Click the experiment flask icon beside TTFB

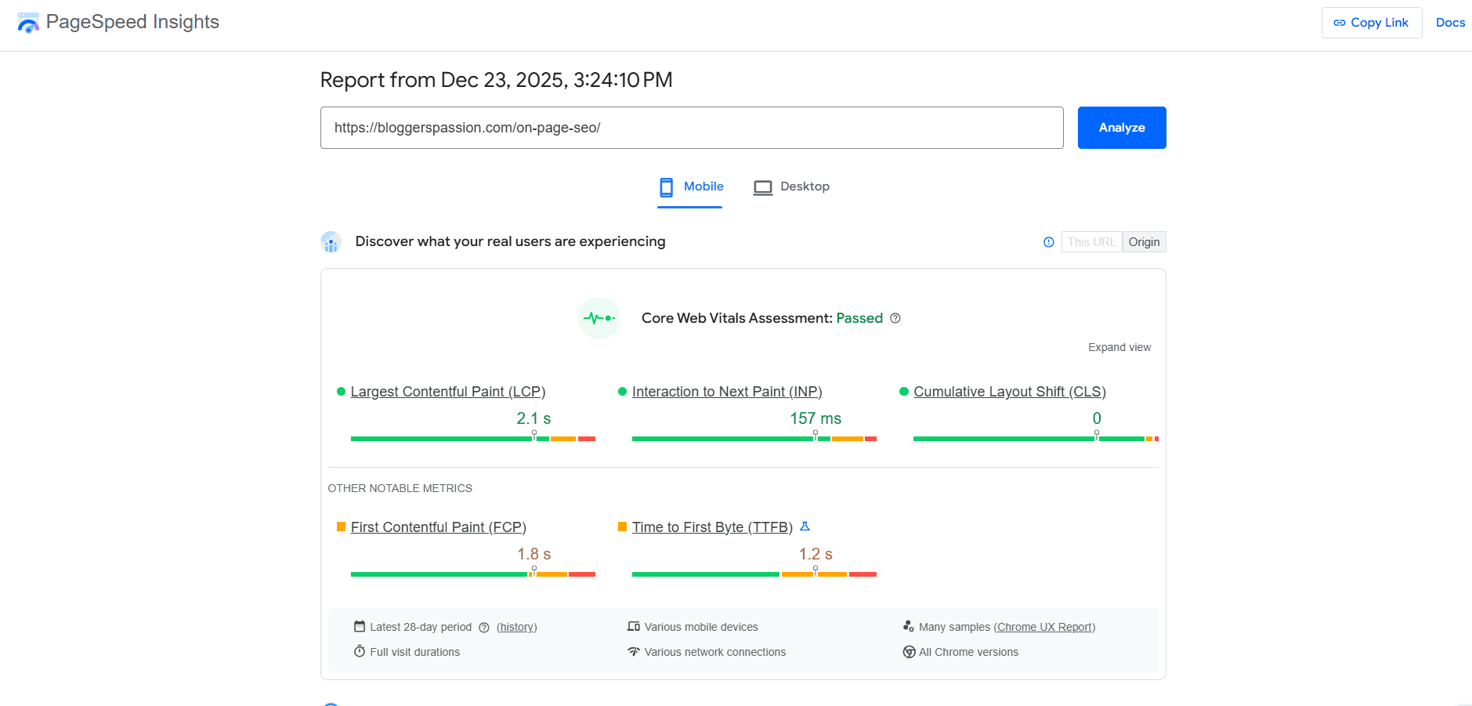[805, 527]
